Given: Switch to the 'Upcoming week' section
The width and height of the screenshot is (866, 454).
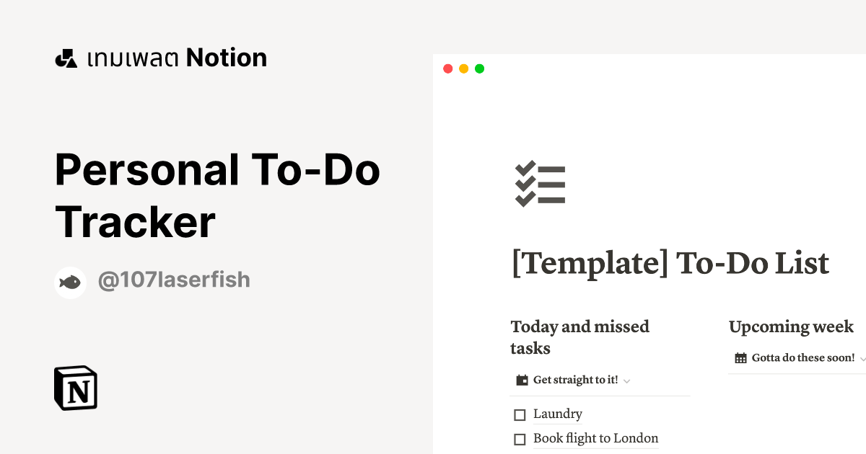Looking at the screenshot, I should [791, 326].
